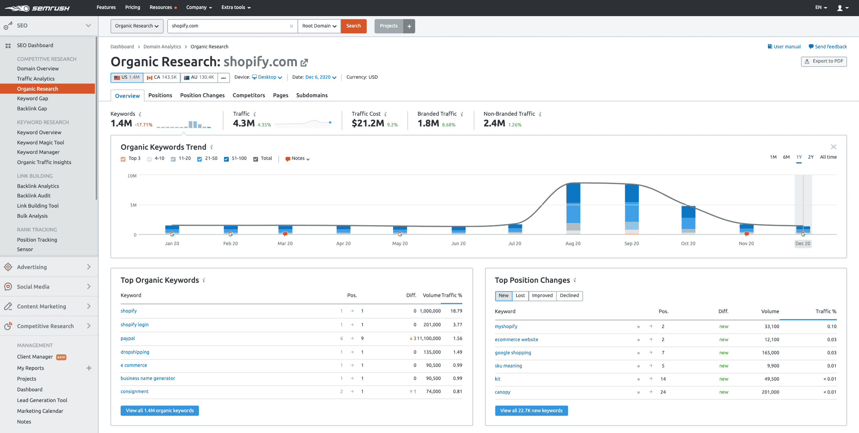Open the Advertising section icon
Viewport: 859px width, 433px height.
(x=8, y=267)
